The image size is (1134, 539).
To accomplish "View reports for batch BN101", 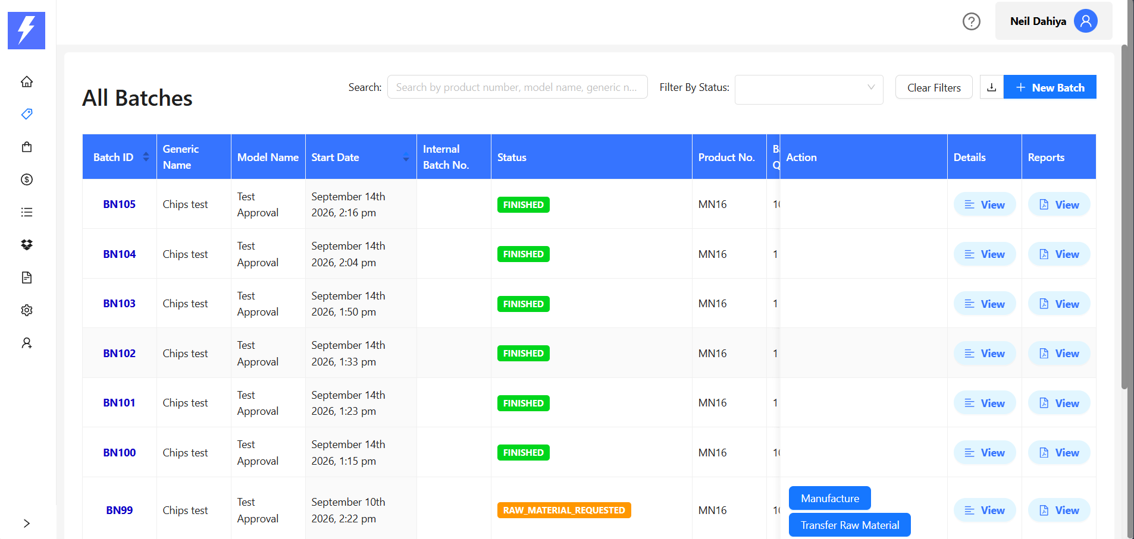I will (x=1059, y=403).
